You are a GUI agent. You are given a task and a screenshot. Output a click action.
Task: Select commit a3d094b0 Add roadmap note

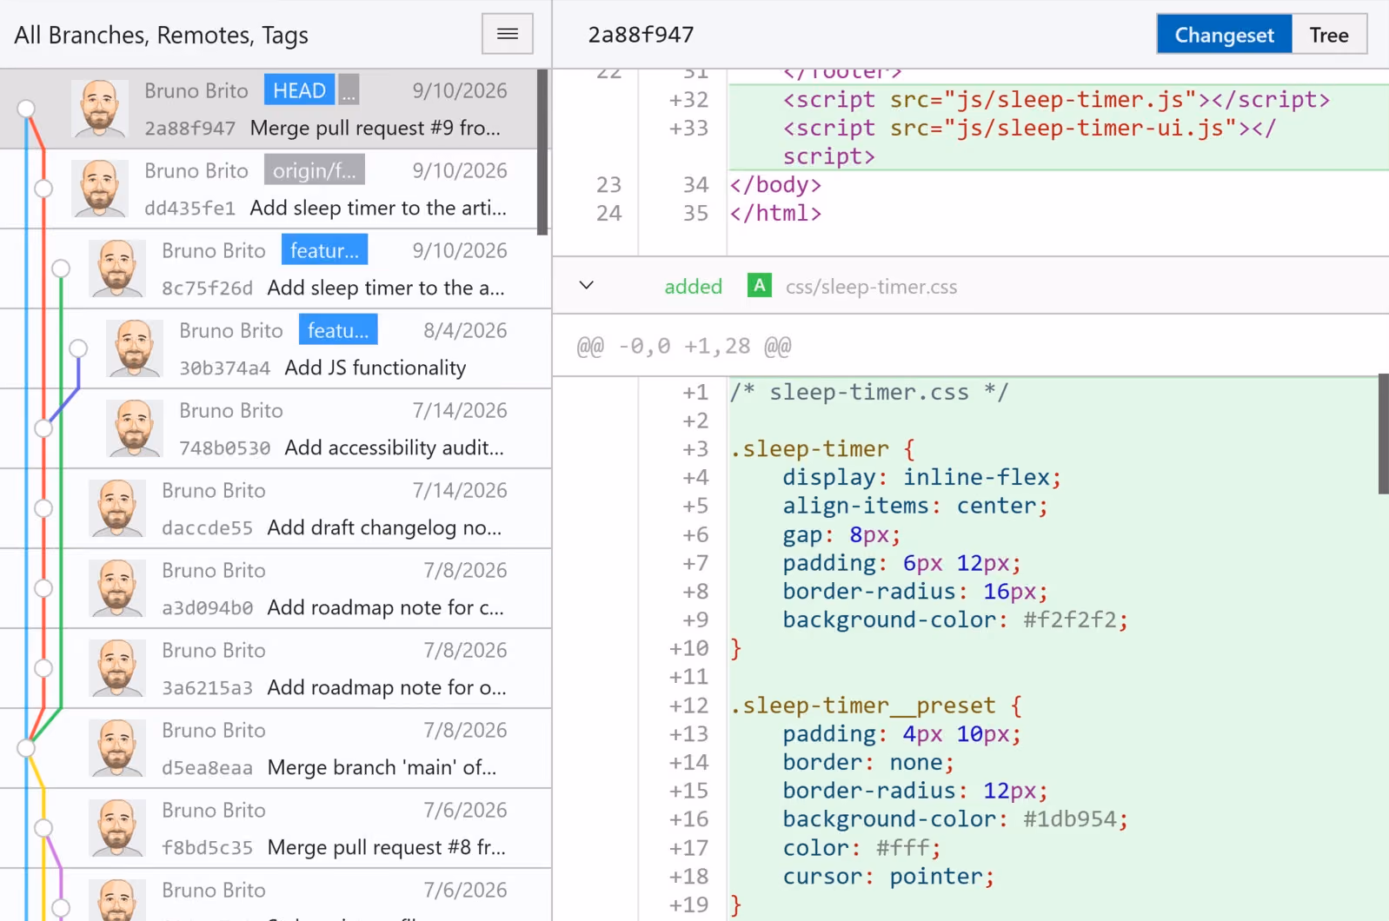point(276,588)
